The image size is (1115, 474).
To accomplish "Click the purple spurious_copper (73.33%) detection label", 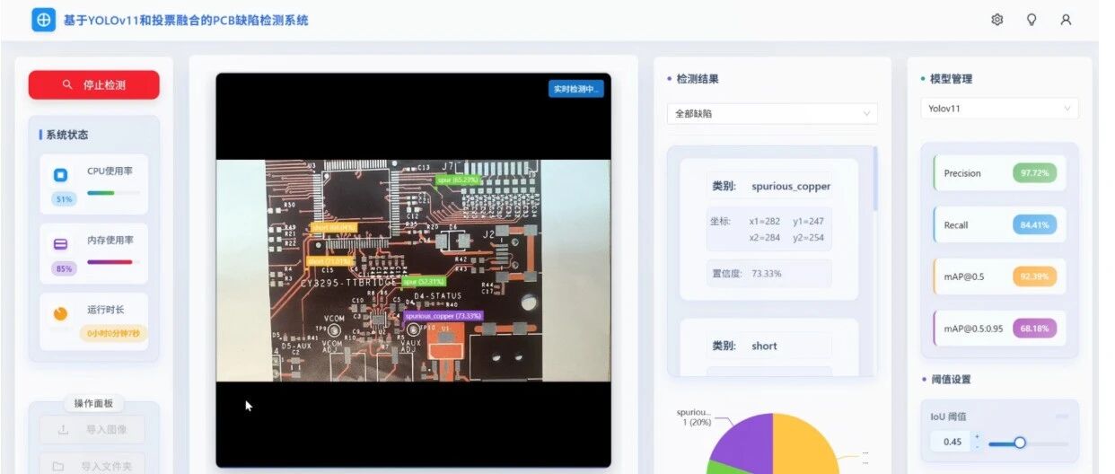I will [443, 316].
